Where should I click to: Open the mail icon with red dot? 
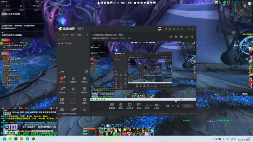click(x=166, y=29)
